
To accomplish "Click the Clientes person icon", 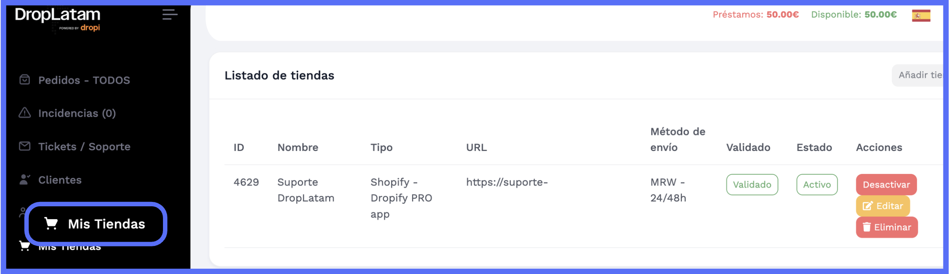I will (25, 179).
